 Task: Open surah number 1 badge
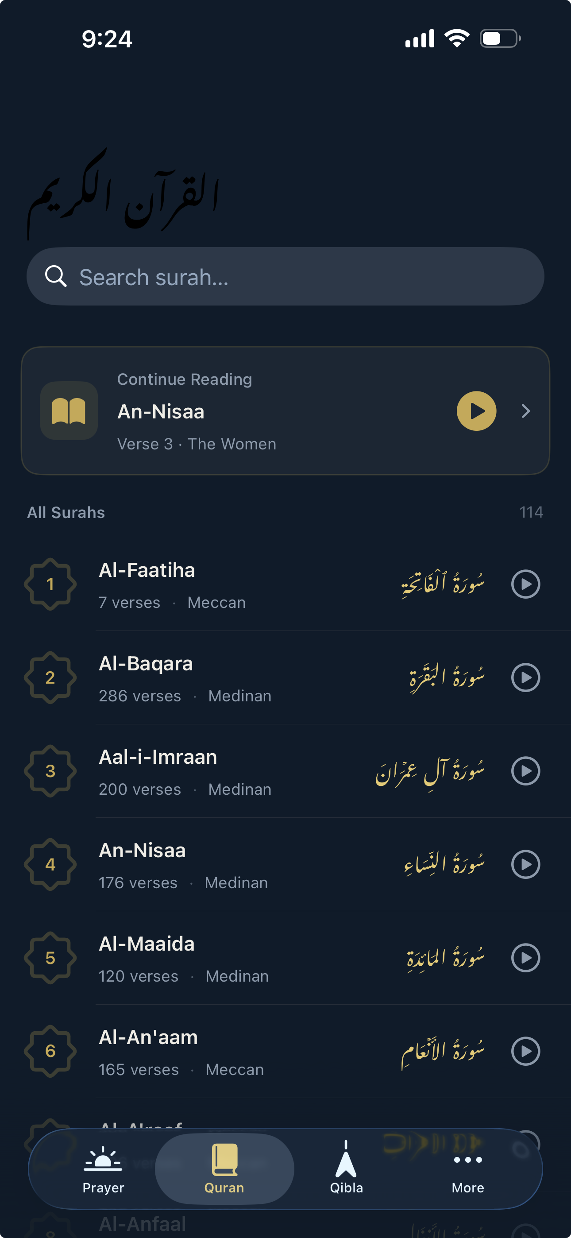[50, 584]
